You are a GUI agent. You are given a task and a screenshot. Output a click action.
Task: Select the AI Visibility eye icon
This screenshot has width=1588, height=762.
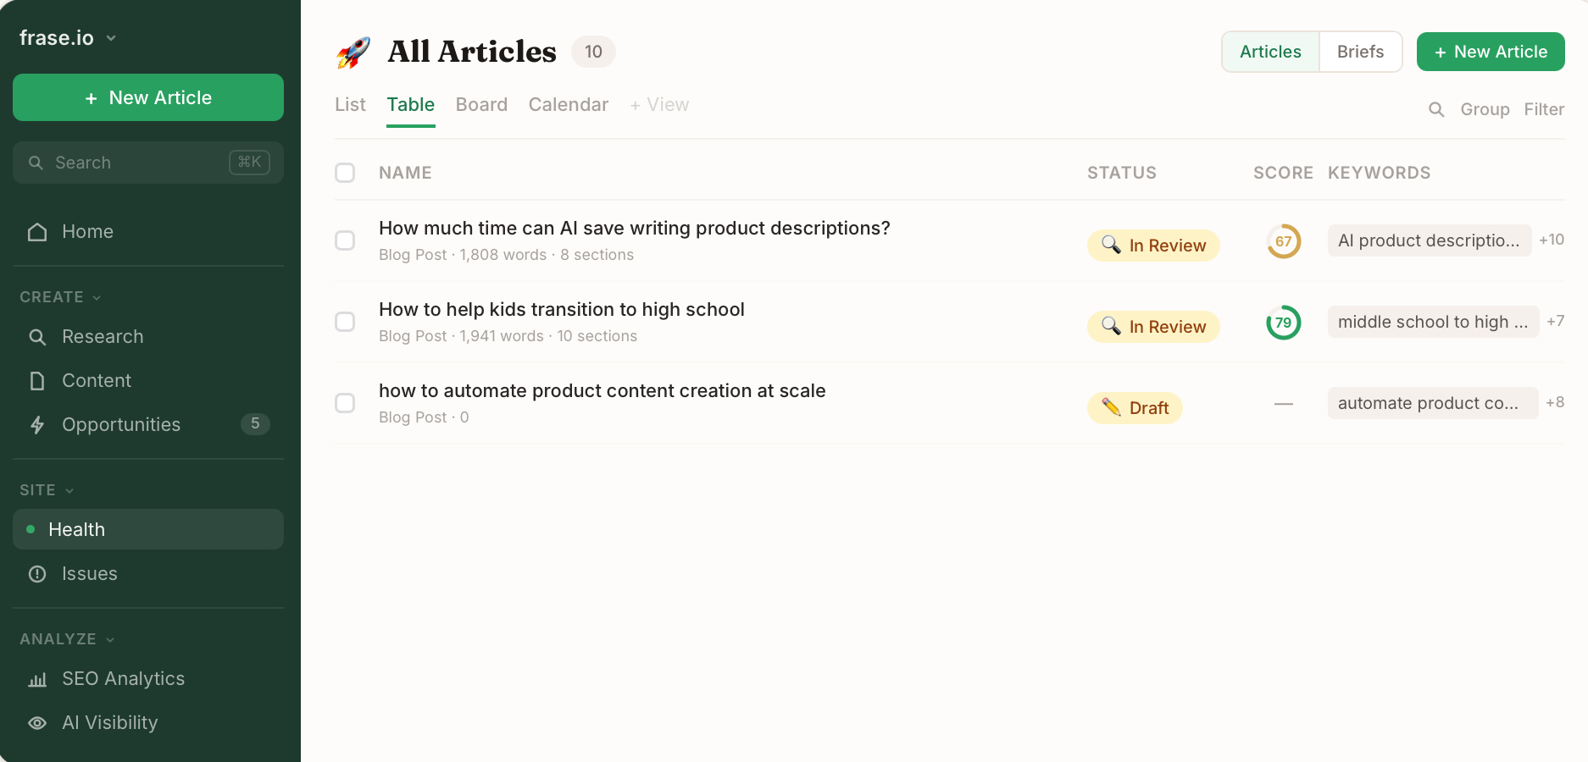pyautogui.click(x=37, y=723)
